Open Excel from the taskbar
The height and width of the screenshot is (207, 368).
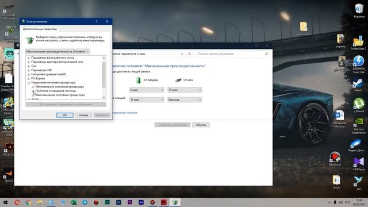click(x=74, y=202)
